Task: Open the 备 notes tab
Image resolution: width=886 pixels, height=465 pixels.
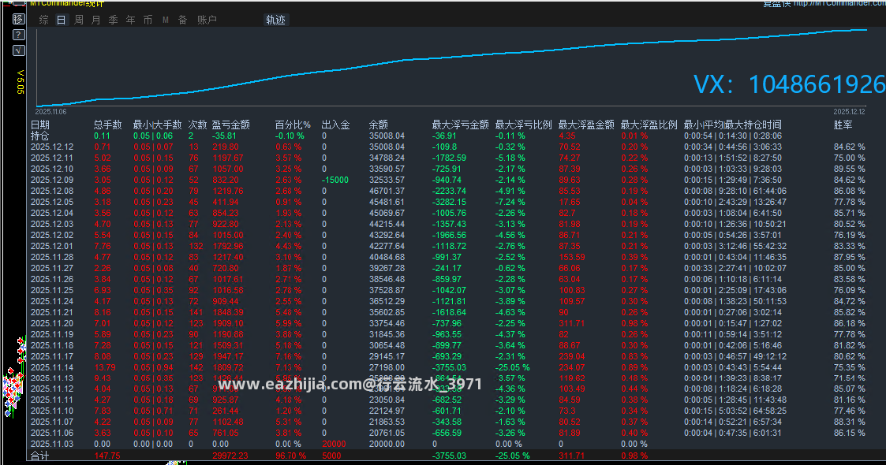Action: 182,20
